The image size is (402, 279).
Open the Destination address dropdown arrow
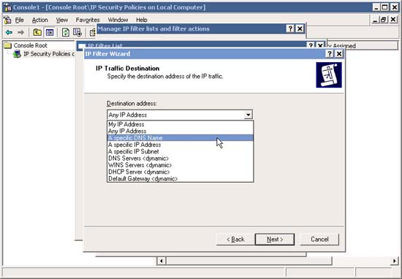point(248,115)
